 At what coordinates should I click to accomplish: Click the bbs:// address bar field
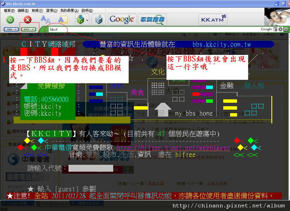154,29
